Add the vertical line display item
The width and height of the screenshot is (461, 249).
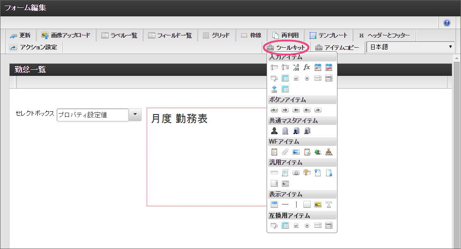(x=296, y=204)
